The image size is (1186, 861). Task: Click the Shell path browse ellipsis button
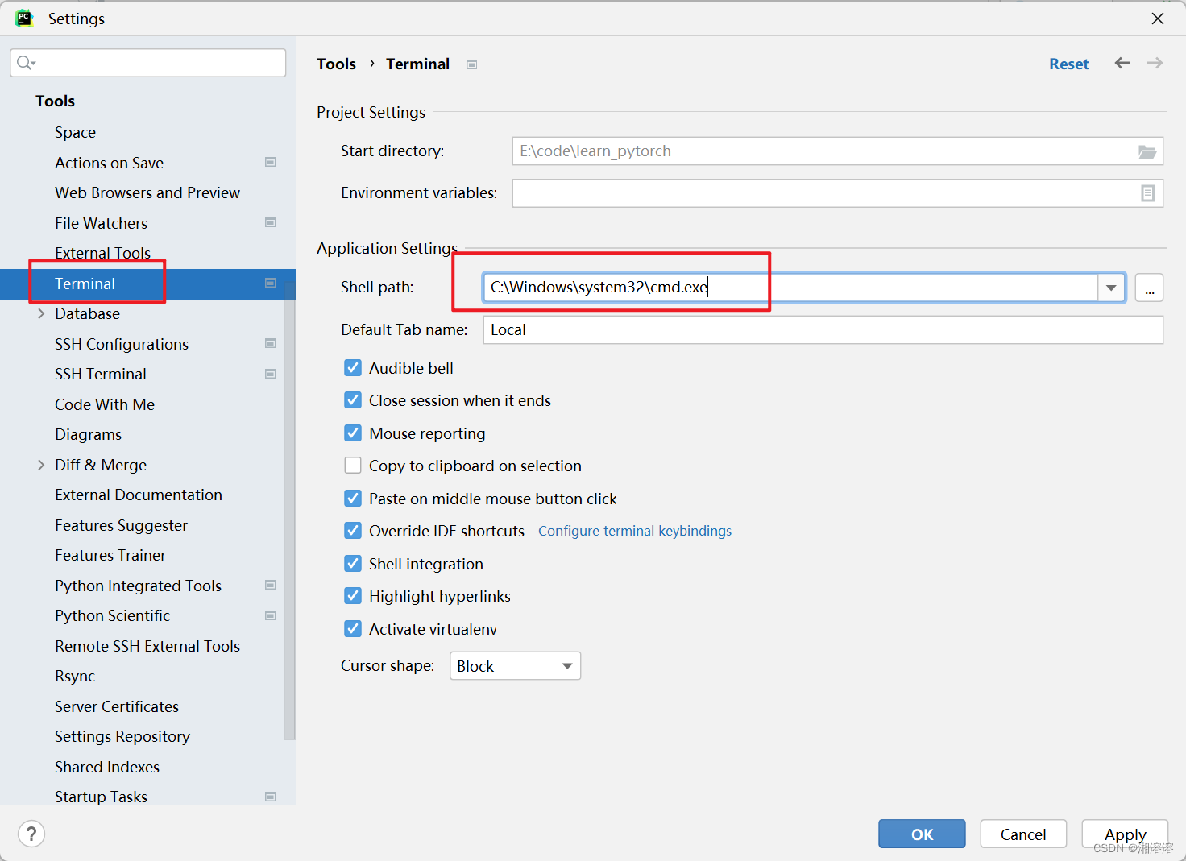[x=1149, y=288]
